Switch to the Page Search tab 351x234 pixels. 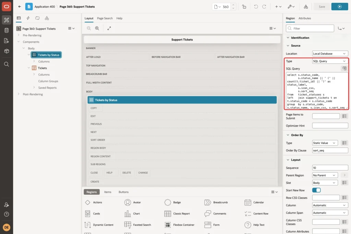tap(105, 19)
